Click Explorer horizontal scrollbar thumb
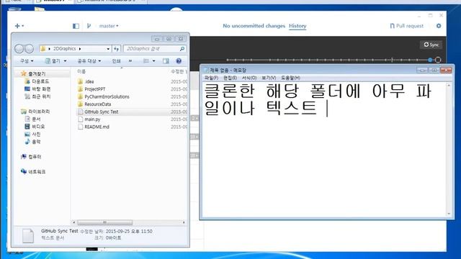This screenshot has width=461, height=259. click(x=104, y=222)
